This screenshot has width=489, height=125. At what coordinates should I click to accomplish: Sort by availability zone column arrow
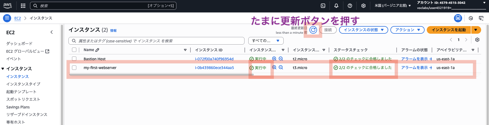point(473,50)
